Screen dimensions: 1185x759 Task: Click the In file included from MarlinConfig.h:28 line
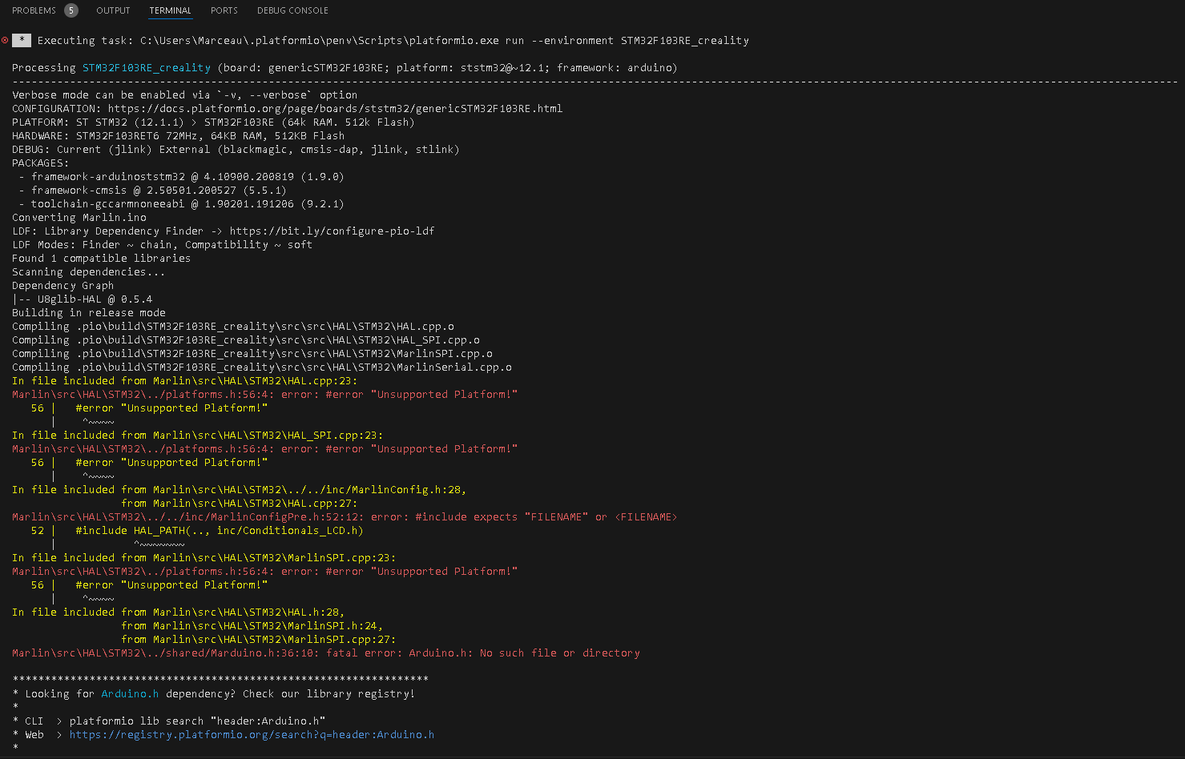tap(240, 489)
